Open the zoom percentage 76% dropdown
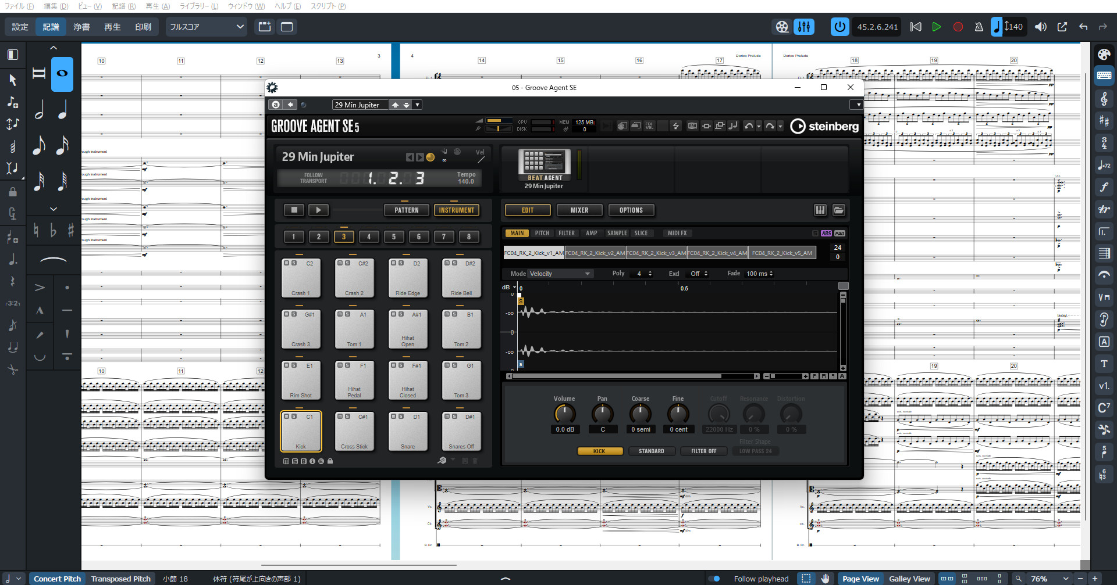1117x585 pixels. pyautogui.click(x=1050, y=579)
